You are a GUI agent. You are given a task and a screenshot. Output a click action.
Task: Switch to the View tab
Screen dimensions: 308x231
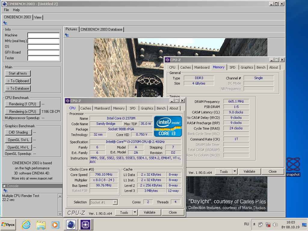38,17
